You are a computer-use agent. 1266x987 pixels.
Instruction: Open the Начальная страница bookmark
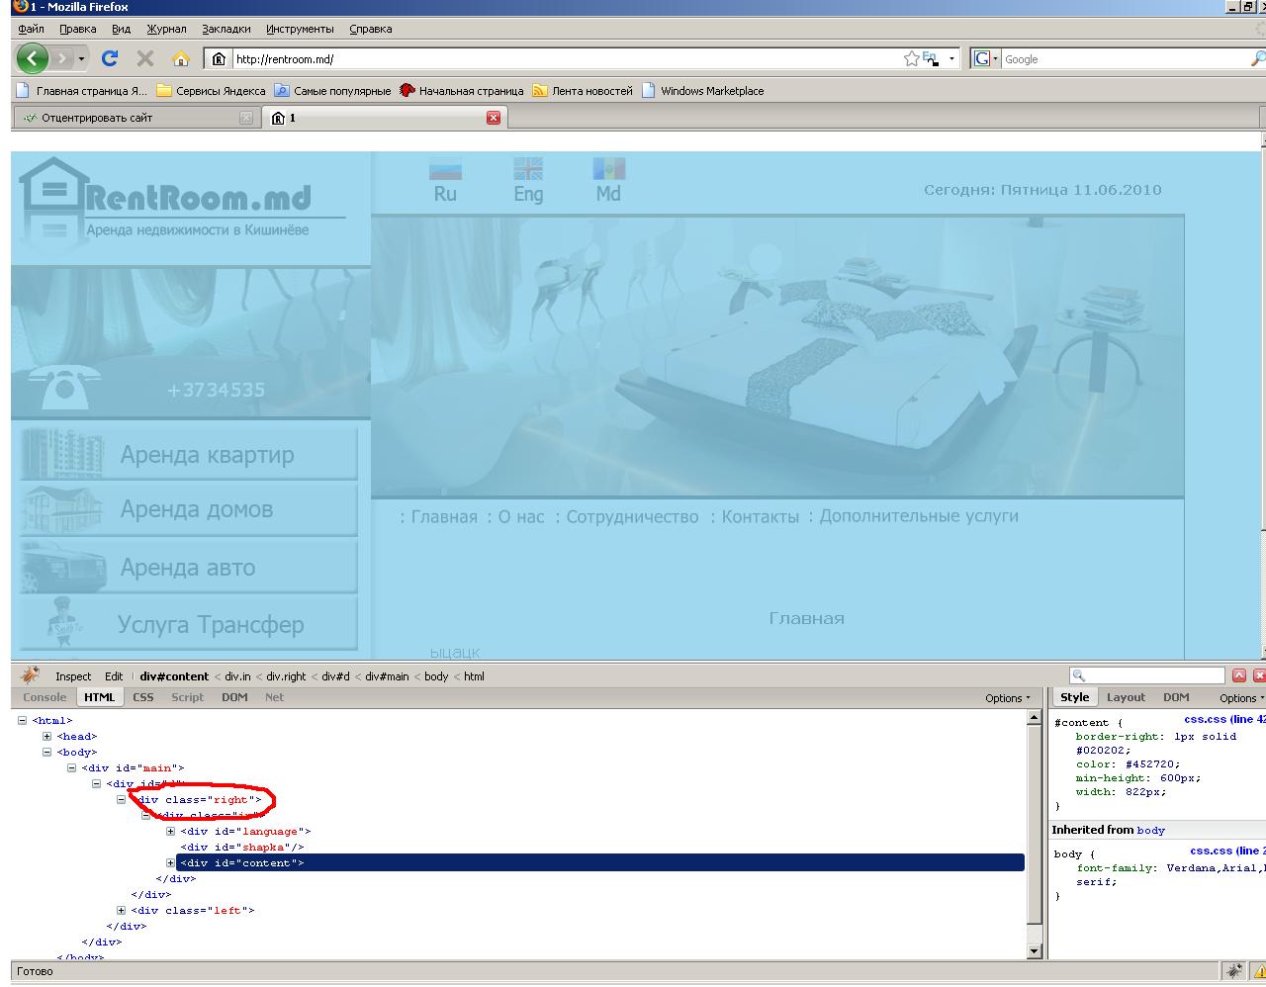coord(462,91)
